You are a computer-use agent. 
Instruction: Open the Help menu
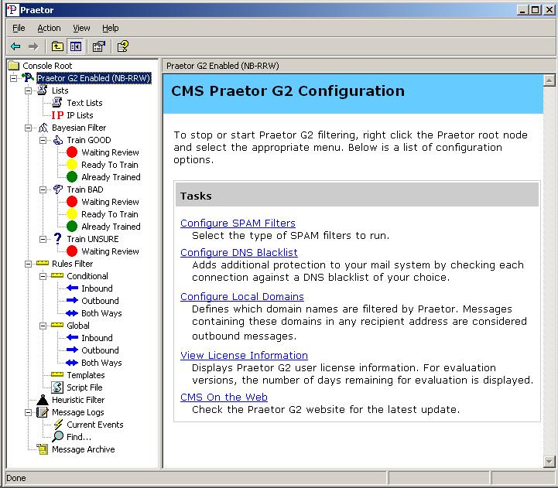pos(111,28)
